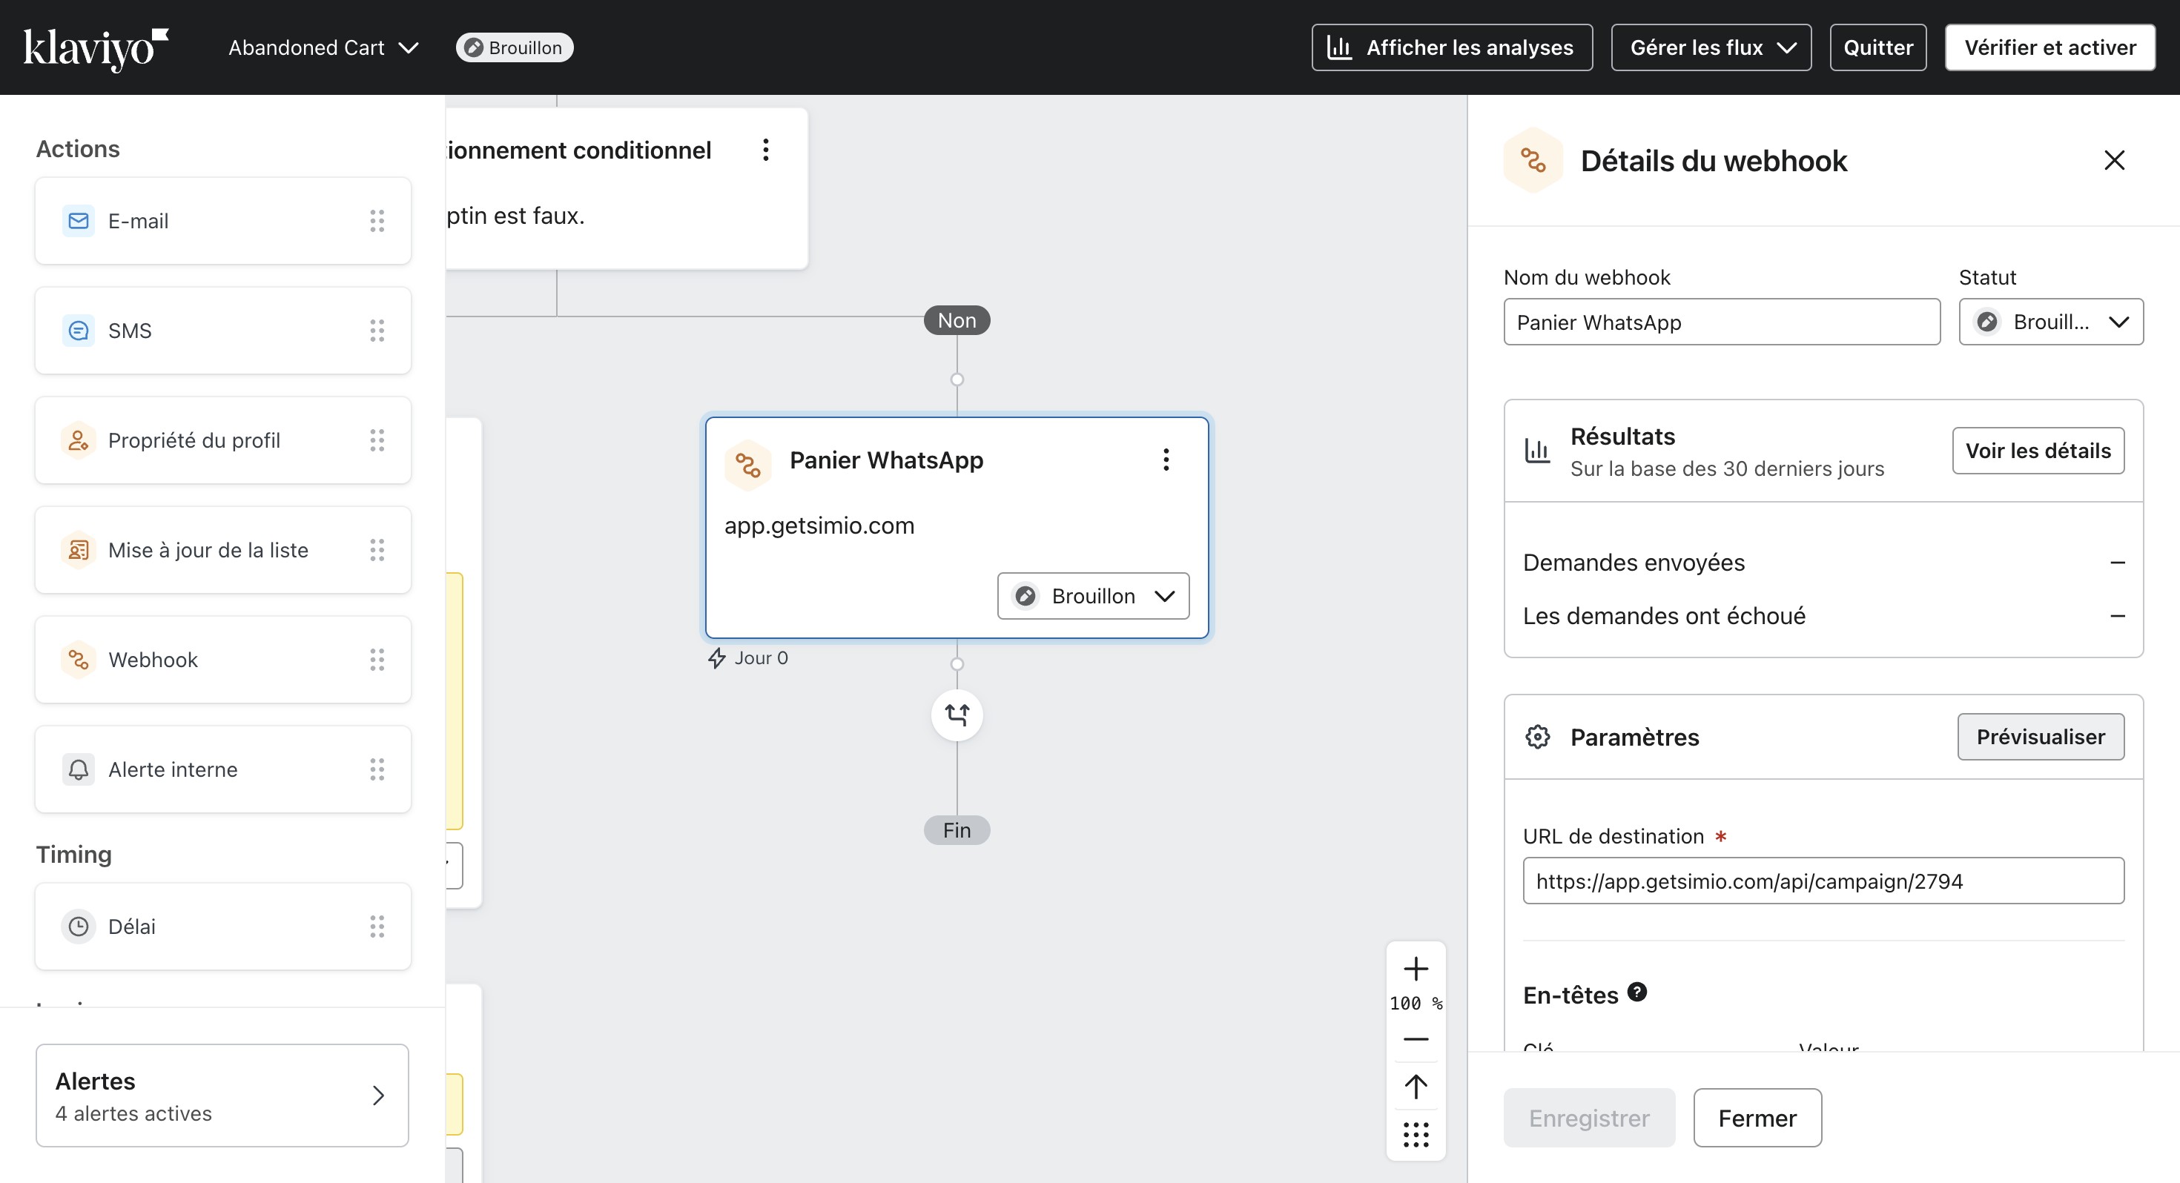Click the En-têtes help question mark

1636,992
